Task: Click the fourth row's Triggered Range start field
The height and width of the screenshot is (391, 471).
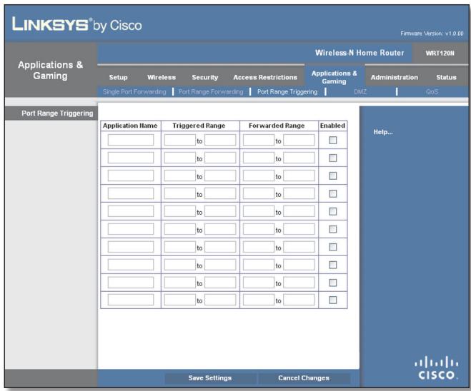Action: point(180,193)
